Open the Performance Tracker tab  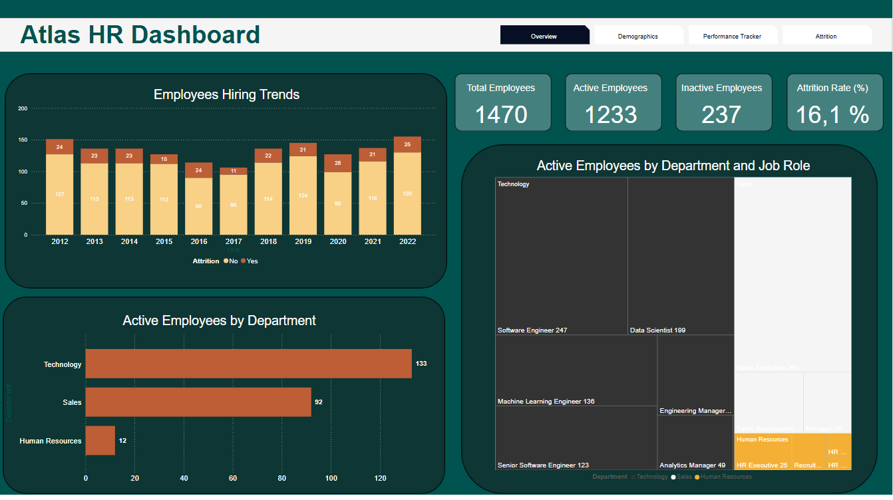click(732, 36)
